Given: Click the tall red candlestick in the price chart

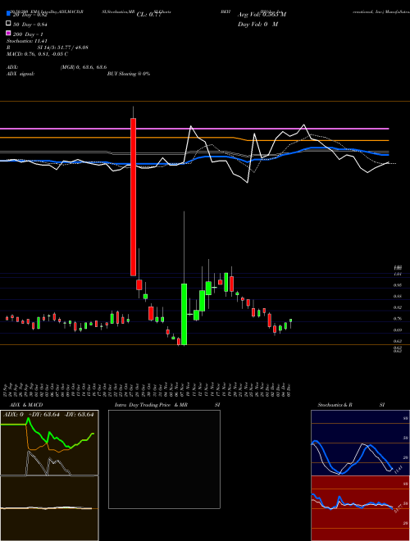Looking at the screenshot, I should tap(133, 197).
